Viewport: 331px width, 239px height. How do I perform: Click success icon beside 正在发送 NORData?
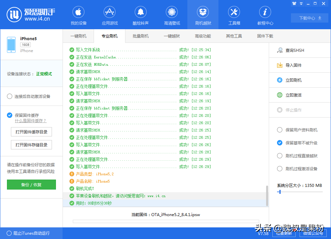72,64
